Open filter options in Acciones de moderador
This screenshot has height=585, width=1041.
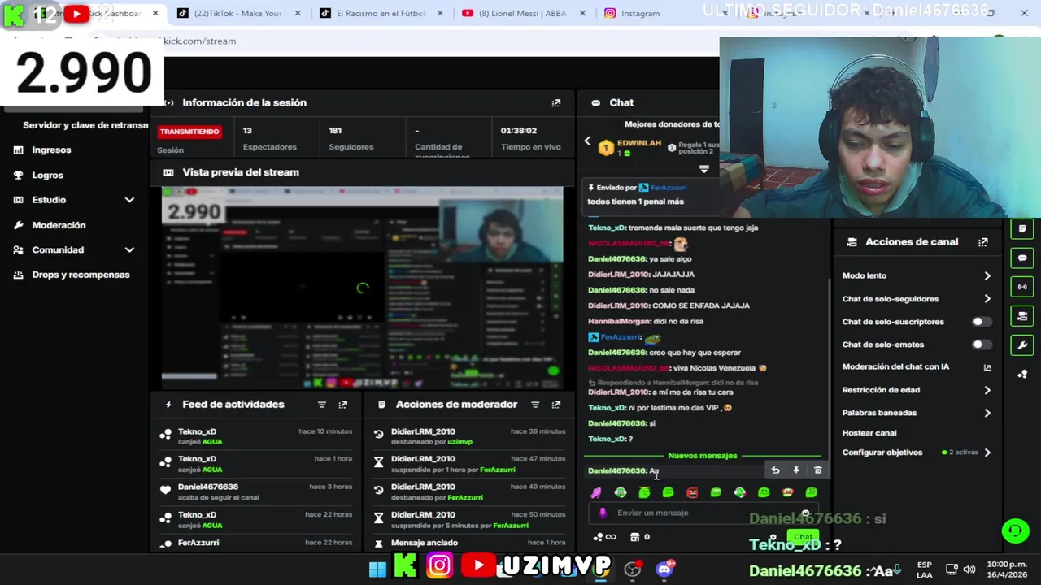tap(535, 405)
